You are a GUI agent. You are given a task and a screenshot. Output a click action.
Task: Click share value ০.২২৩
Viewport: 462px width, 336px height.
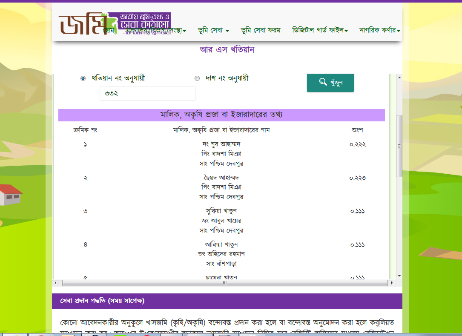point(357,178)
